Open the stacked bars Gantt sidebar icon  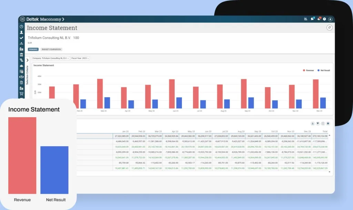(21, 60)
